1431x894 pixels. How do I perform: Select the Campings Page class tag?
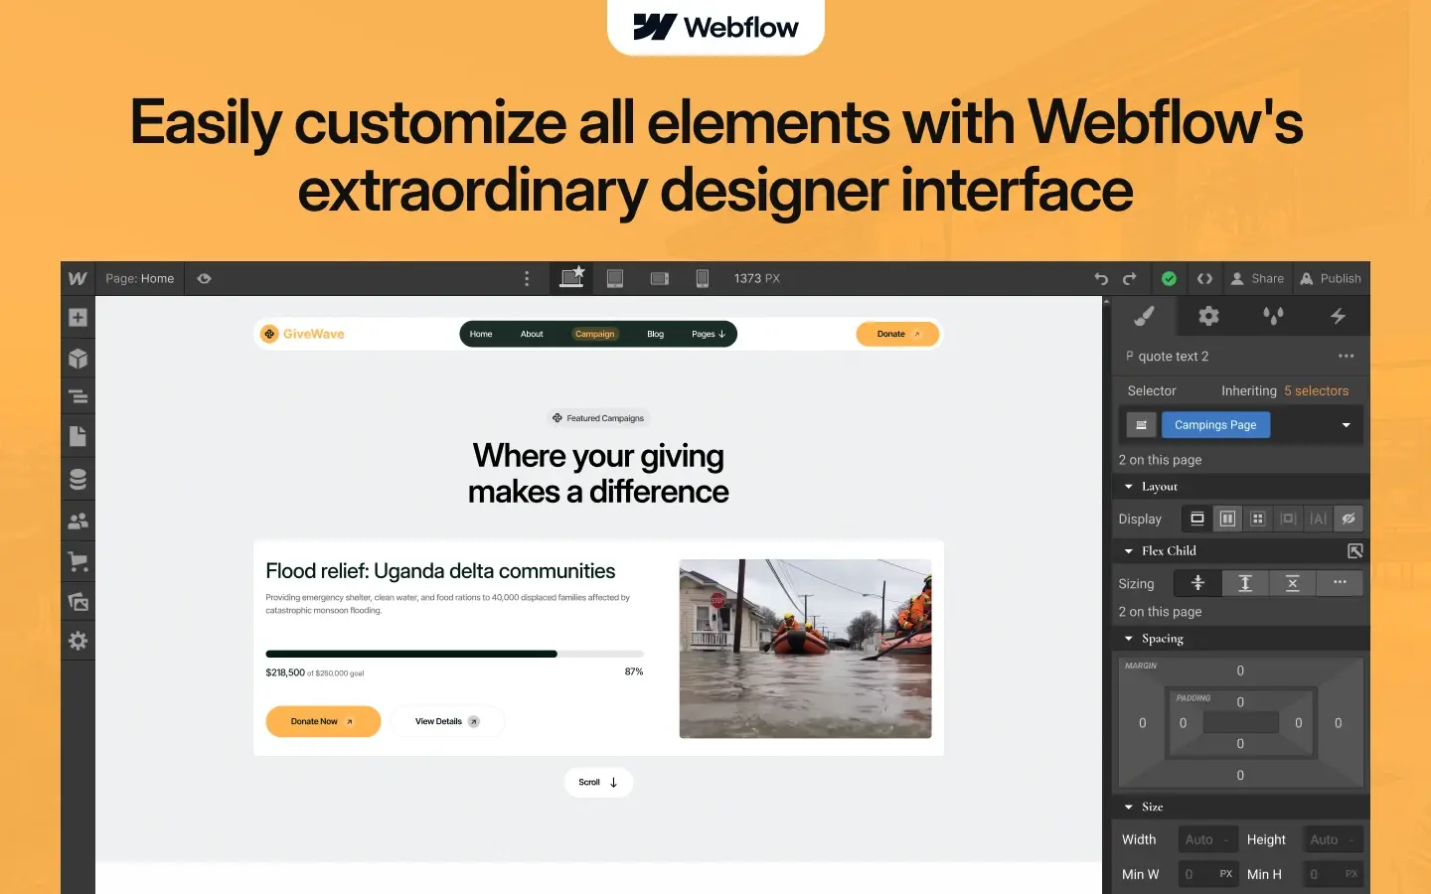click(1215, 425)
